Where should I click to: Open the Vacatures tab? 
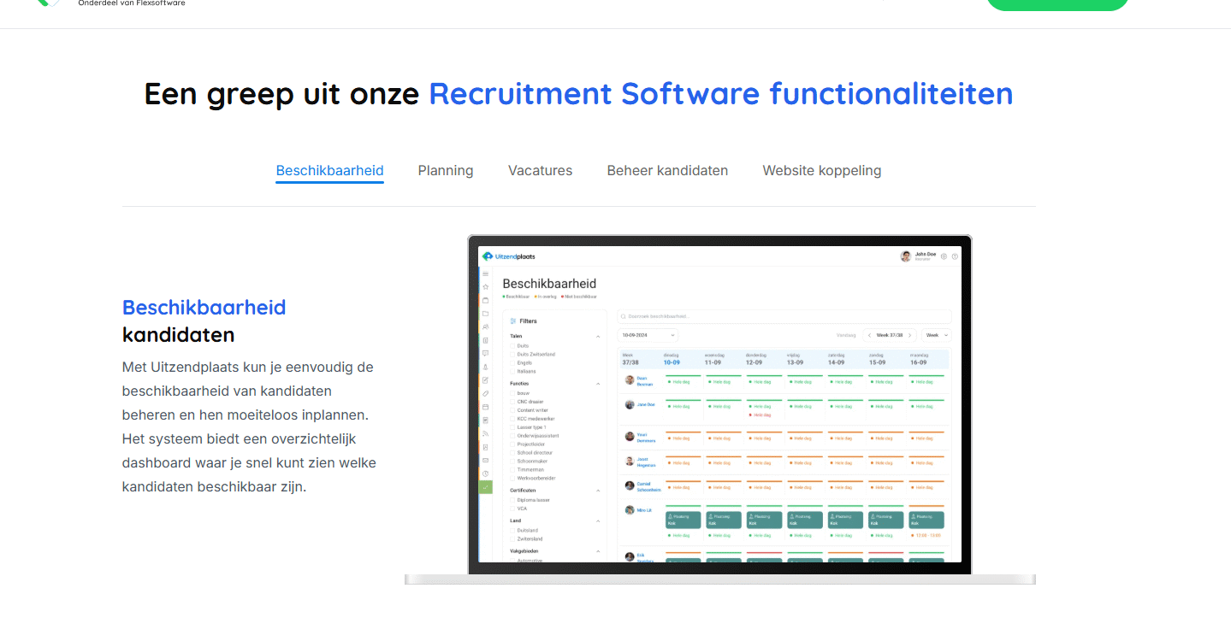[x=540, y=170]
